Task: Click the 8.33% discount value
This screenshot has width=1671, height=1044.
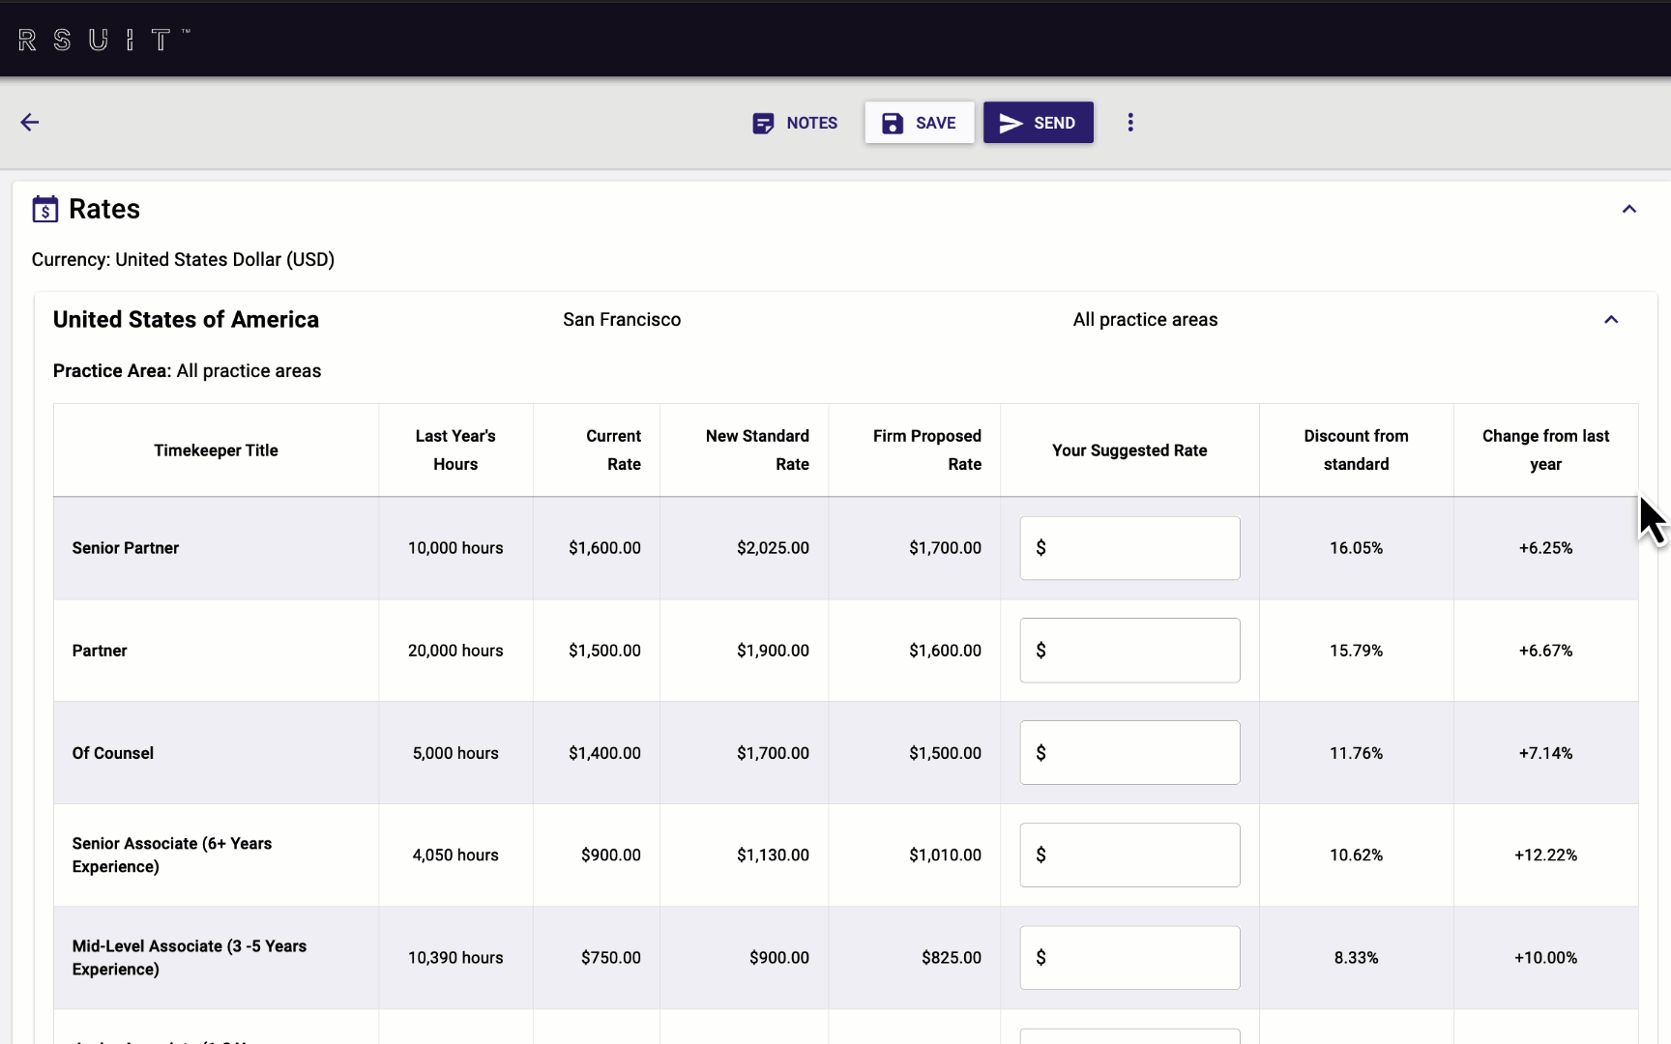Action: click(1356, 958)
